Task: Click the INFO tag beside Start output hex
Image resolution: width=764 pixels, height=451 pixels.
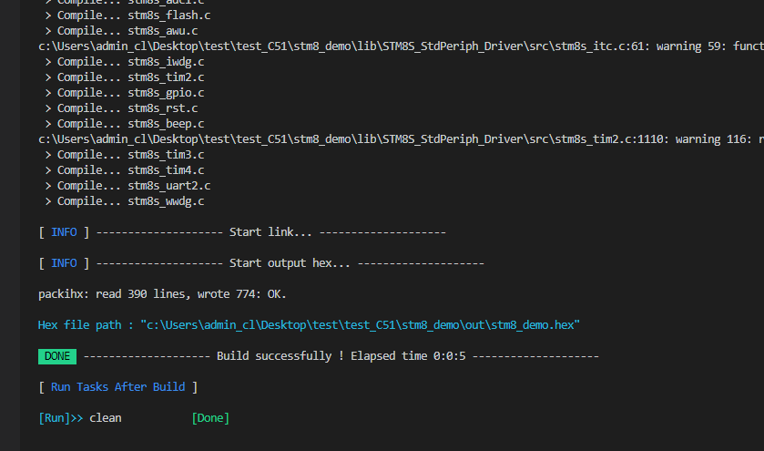Action: (64, 263)
